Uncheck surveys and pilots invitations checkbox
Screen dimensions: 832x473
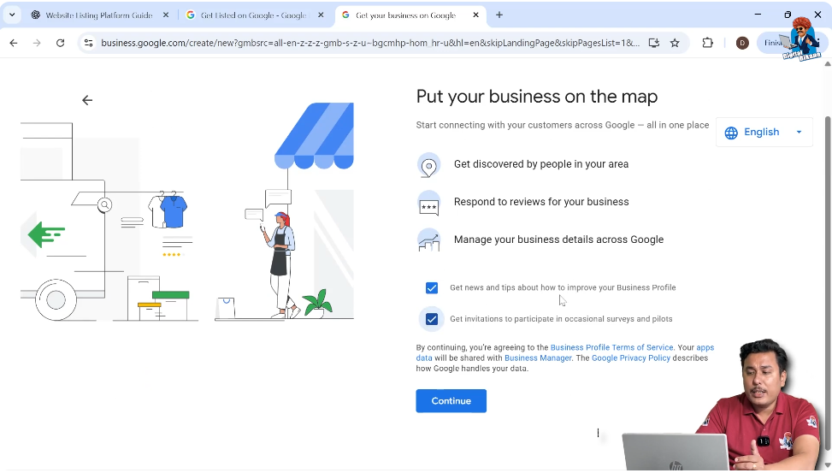pyautogui.click(x=432, y=319)
